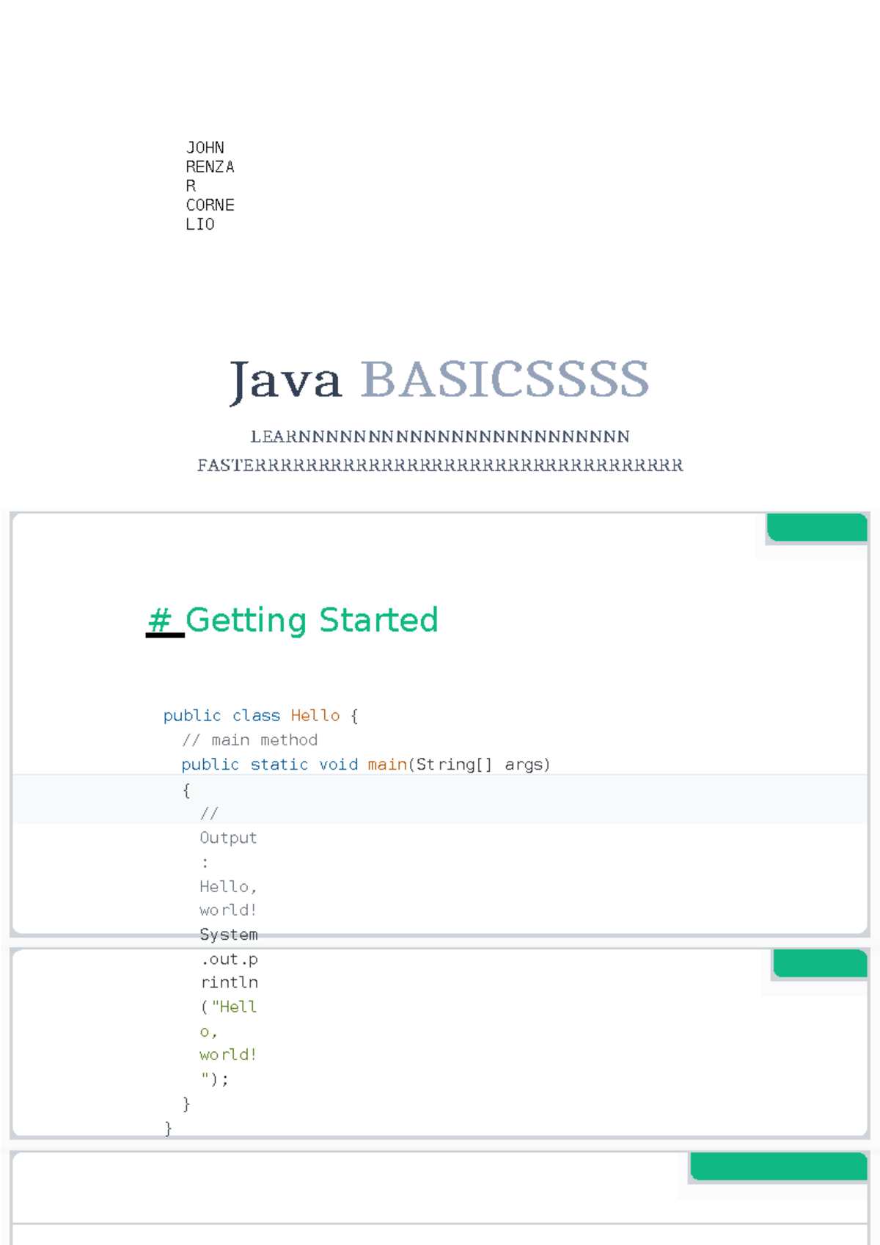Click the LIO text line
Viewport: 880px width, 1245px height.
click(x=200, y=224)
